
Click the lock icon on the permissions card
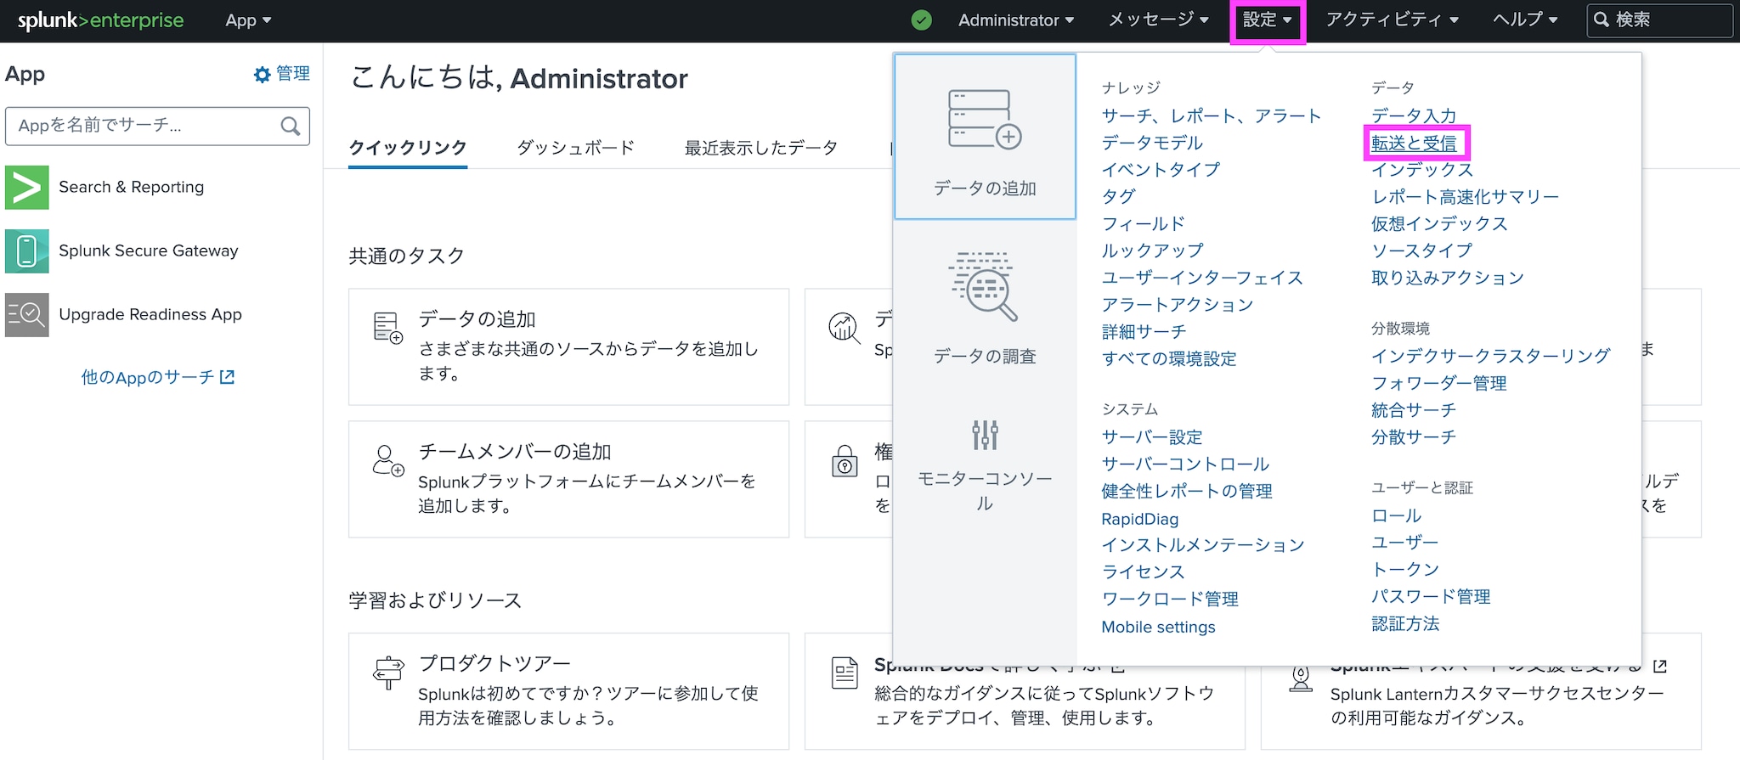[x=845, y=461]
